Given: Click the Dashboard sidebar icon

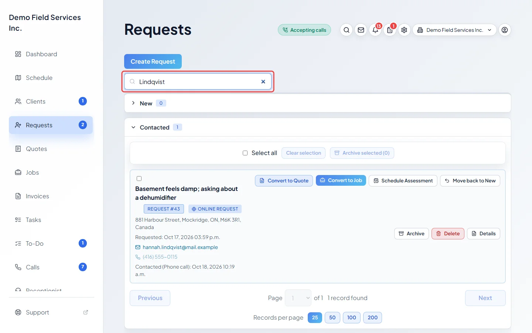Looking at the screenshot, I should click(18, 54).
